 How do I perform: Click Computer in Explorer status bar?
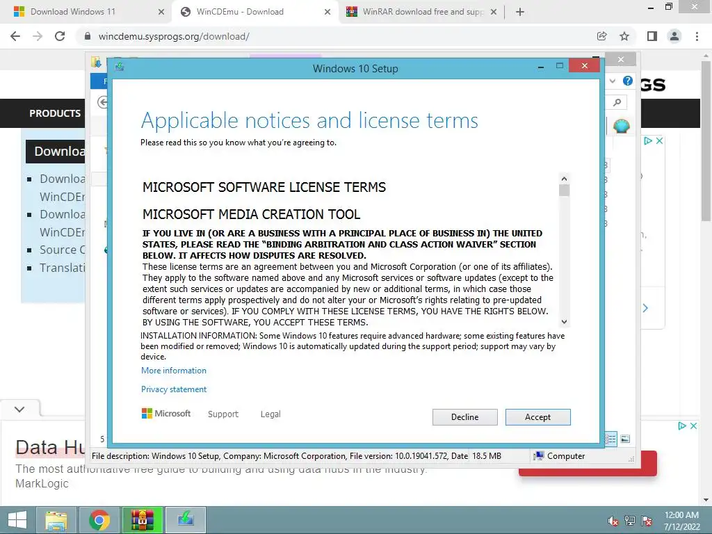(560, 456)
